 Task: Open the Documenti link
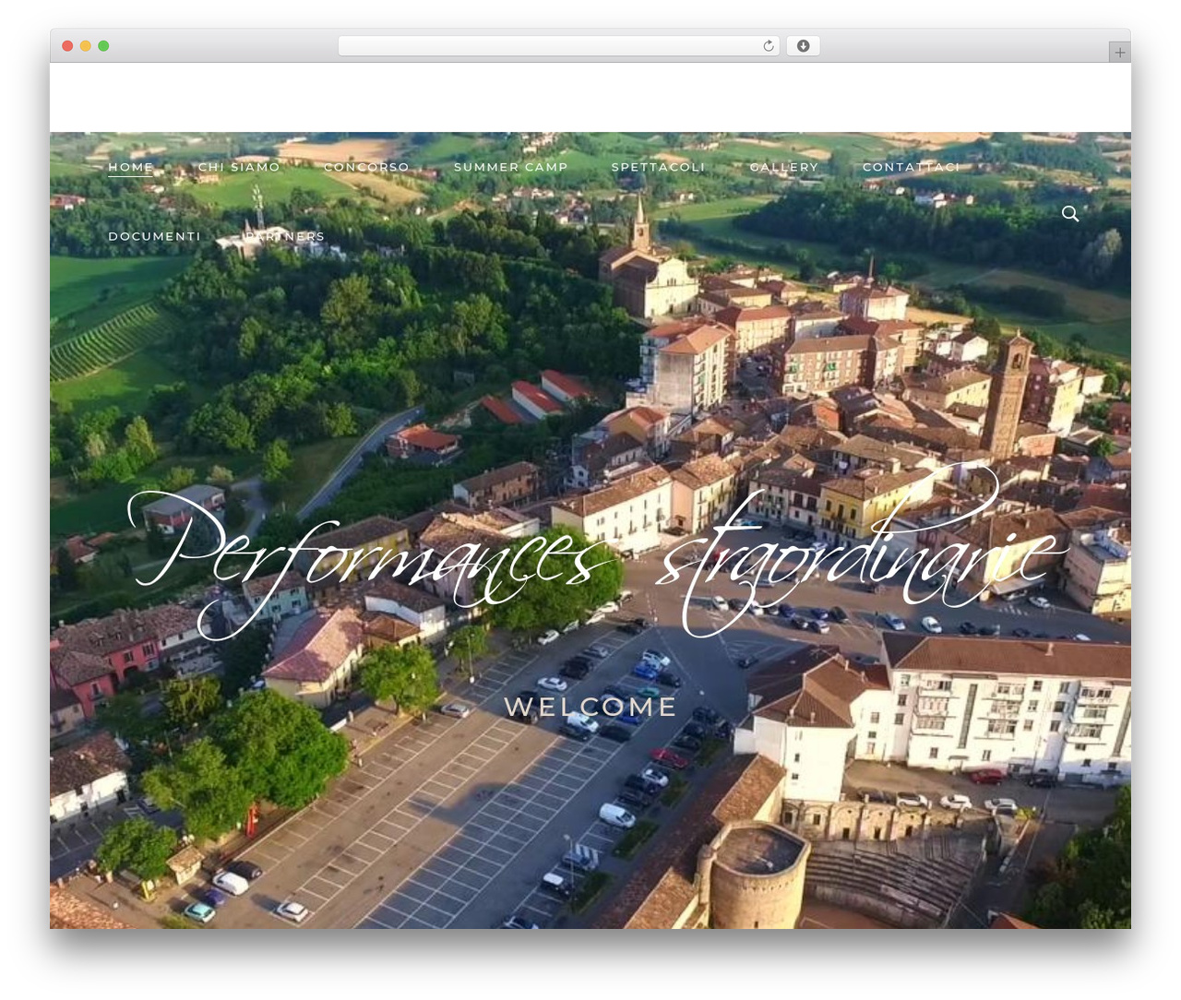coord(154,236)
